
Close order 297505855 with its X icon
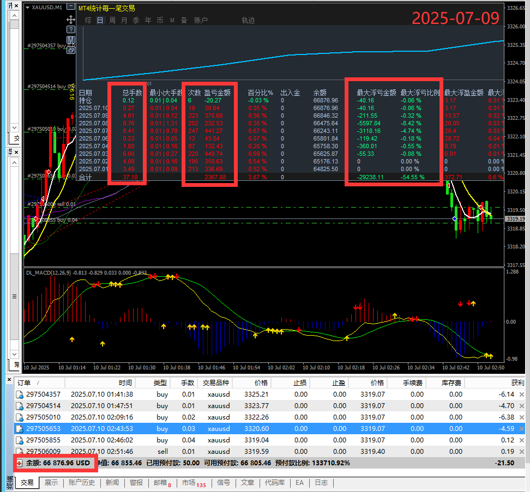522,440
